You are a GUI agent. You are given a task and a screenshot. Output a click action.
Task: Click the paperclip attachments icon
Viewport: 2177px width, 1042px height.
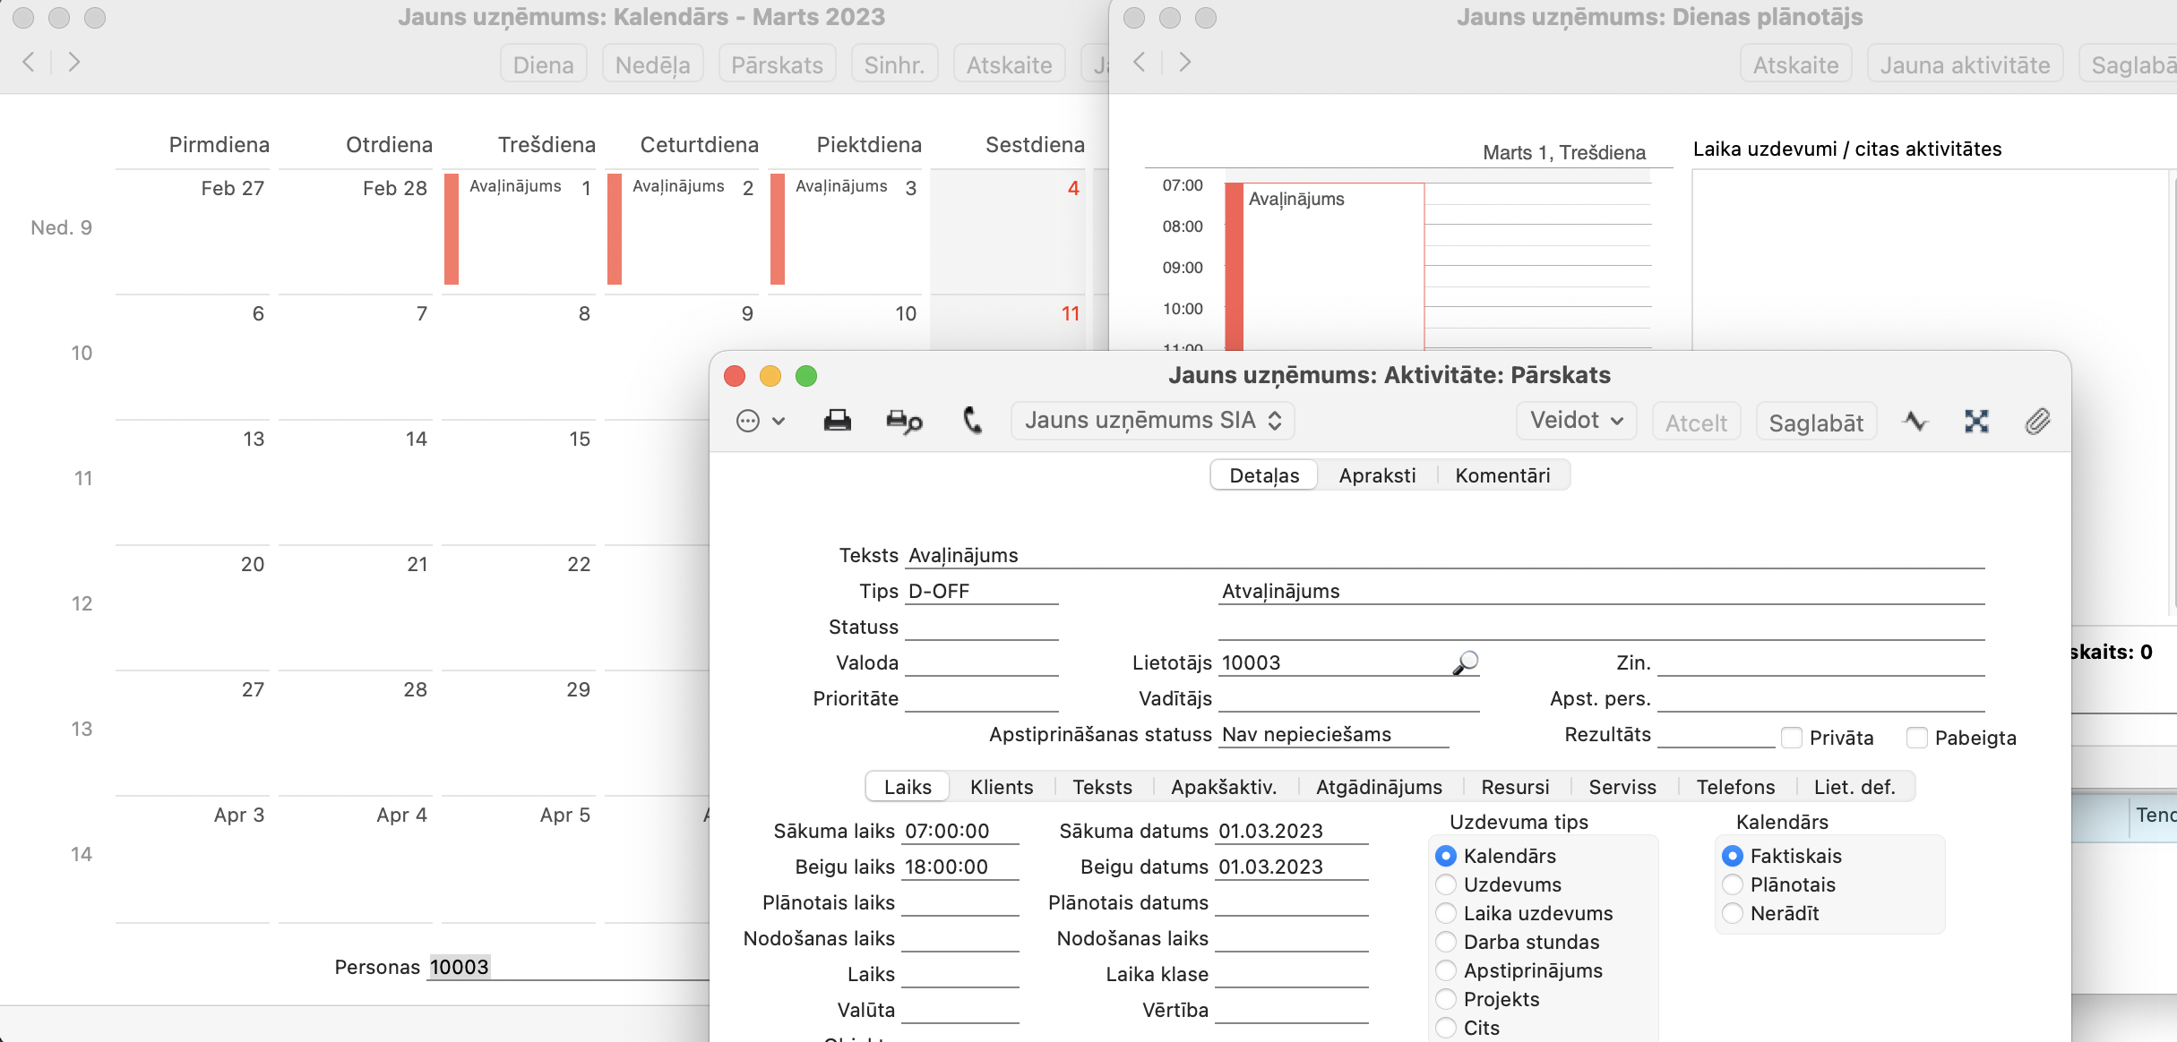[x=2037, y=422]
